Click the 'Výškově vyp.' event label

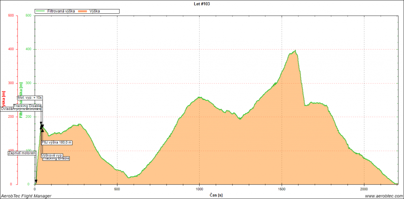pos(52,155)
